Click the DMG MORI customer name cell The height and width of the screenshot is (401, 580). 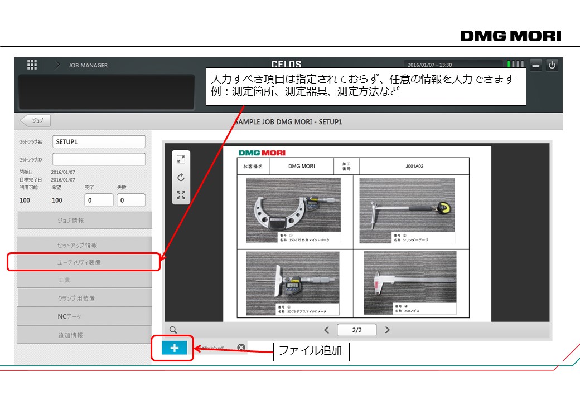pyautogui.click(x=302, y=166)
